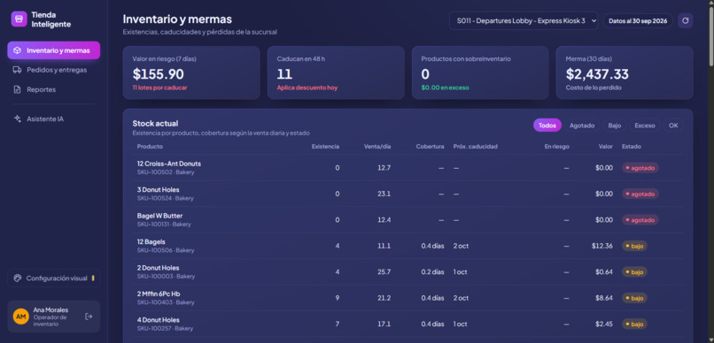Click the $0.00 en exceso text
Image resolution: width=714 pixels, height=343 pixels.
coord(445,88)
